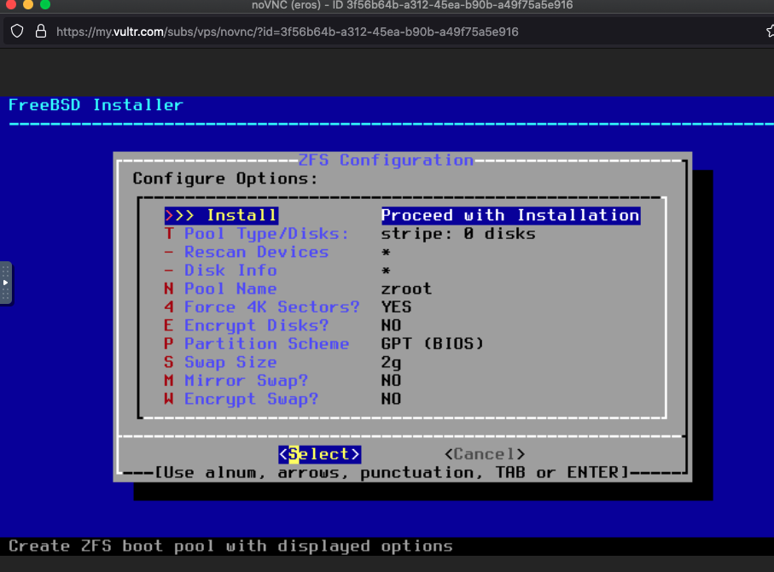Screen dimensions: 774x572
Task: Click the green fullscreen window button
Action: [x=44, y=5]
